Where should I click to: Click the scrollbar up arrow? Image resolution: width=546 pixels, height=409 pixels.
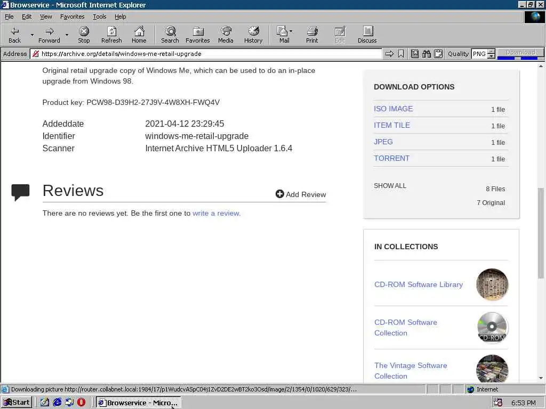click(x=541, y=66)
